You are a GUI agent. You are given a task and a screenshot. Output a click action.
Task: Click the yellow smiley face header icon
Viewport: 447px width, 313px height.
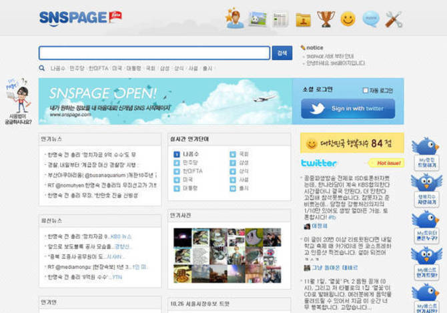pyautogui.click(x=348, y=19)
